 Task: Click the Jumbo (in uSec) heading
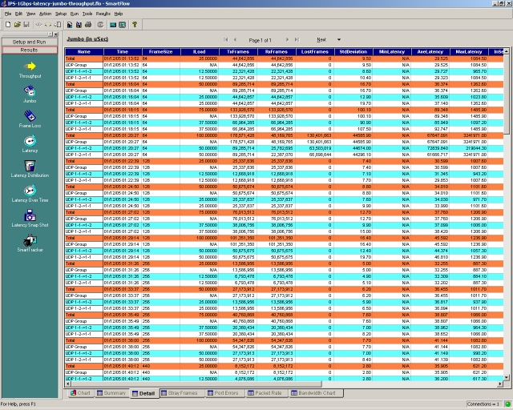[87, 39]
